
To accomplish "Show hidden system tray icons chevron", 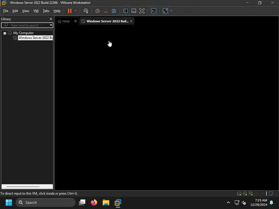I will coord(228,202).
